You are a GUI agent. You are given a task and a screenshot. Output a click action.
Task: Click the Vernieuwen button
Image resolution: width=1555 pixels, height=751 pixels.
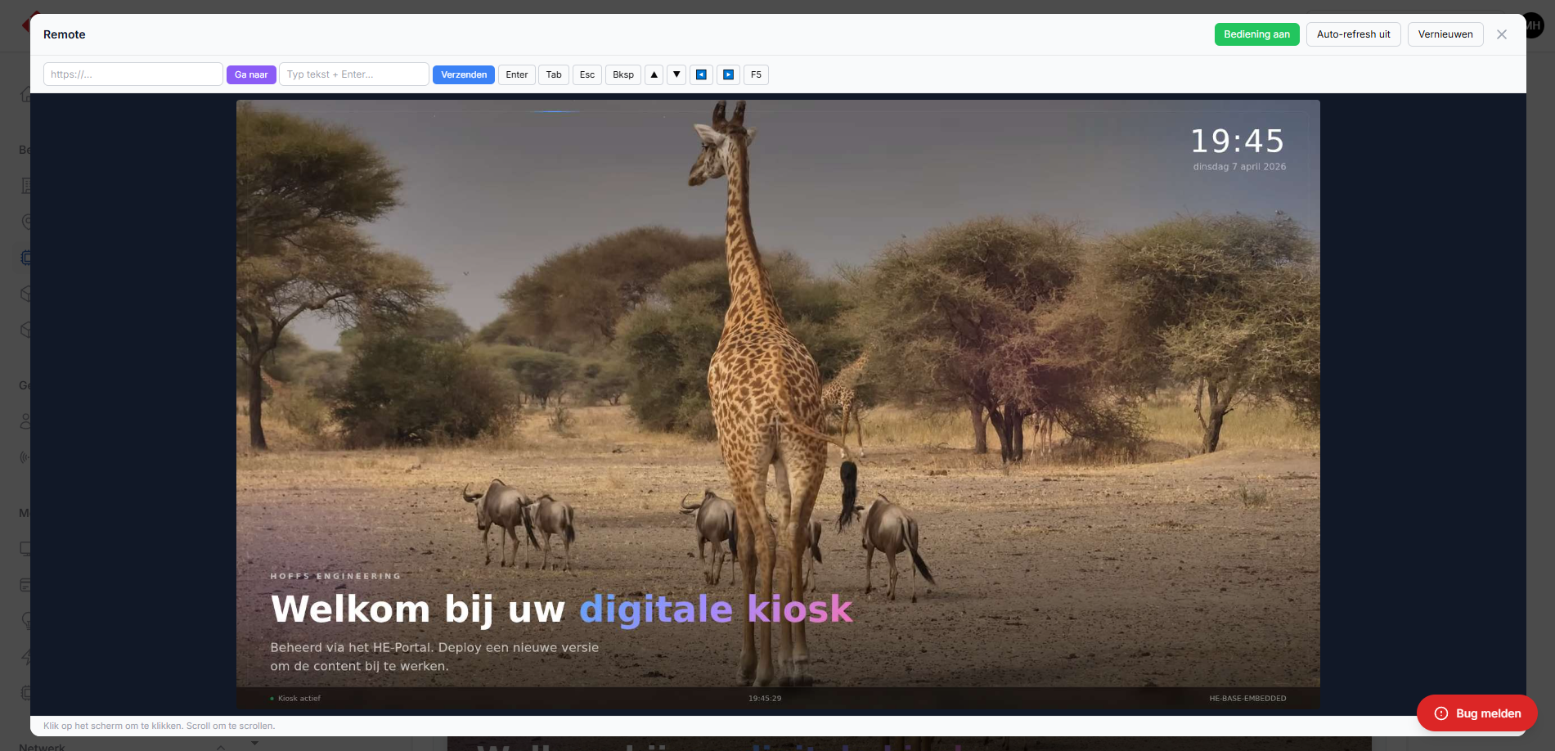[x=1445, y=34]
